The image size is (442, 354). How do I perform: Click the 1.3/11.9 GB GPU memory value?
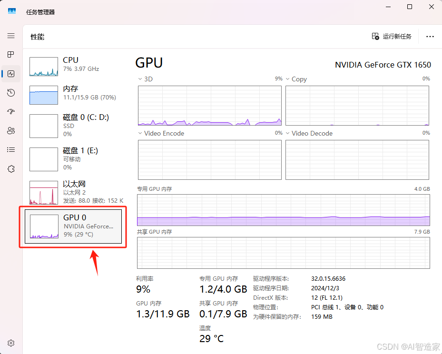(x=163, y=314)
